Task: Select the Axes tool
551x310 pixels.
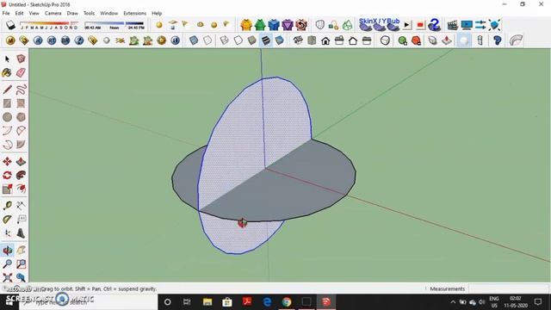Action: click(7, 233)
